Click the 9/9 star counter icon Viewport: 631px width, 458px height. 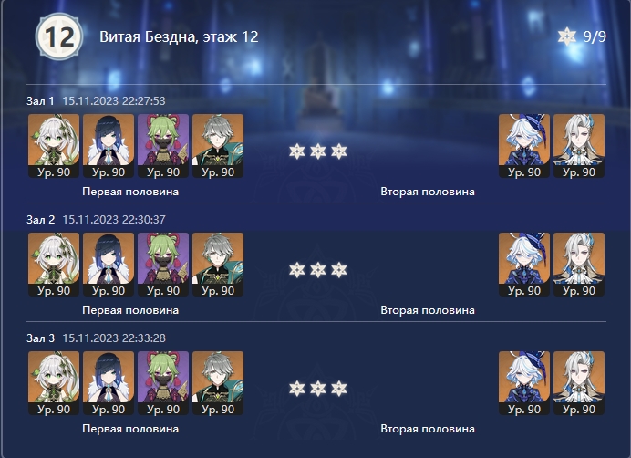pos(567,36)
